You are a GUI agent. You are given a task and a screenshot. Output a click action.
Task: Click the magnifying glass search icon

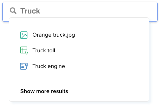(13, 11)
